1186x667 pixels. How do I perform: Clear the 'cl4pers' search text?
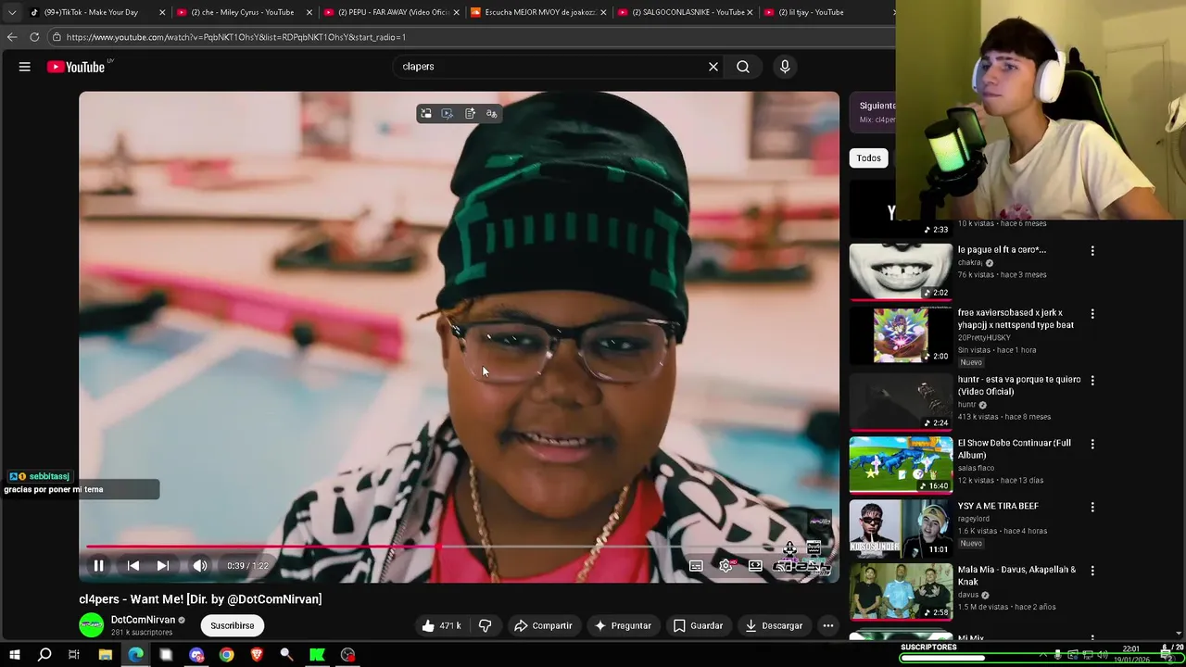tap(713, 67)
